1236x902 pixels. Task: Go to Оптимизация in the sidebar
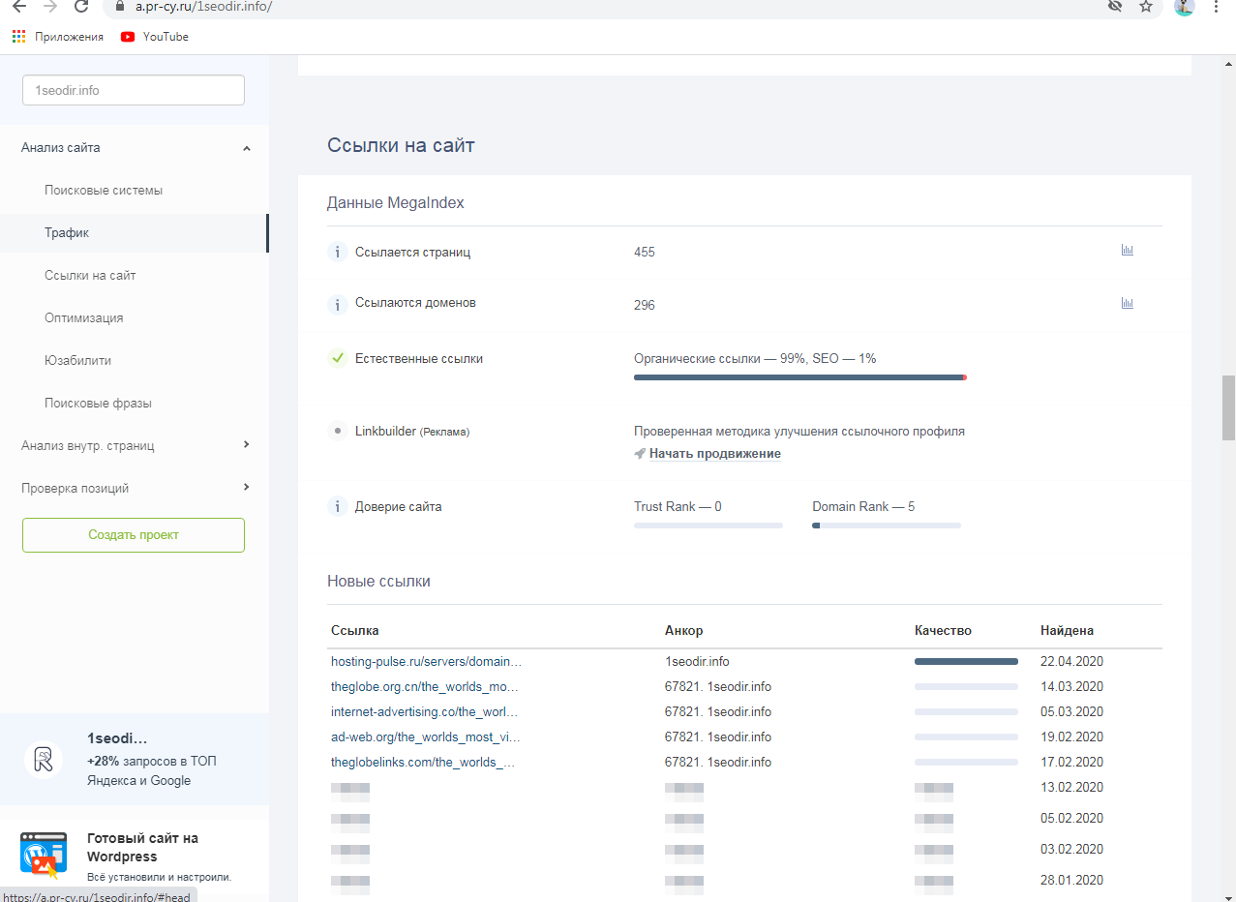[x=84, y=318]
